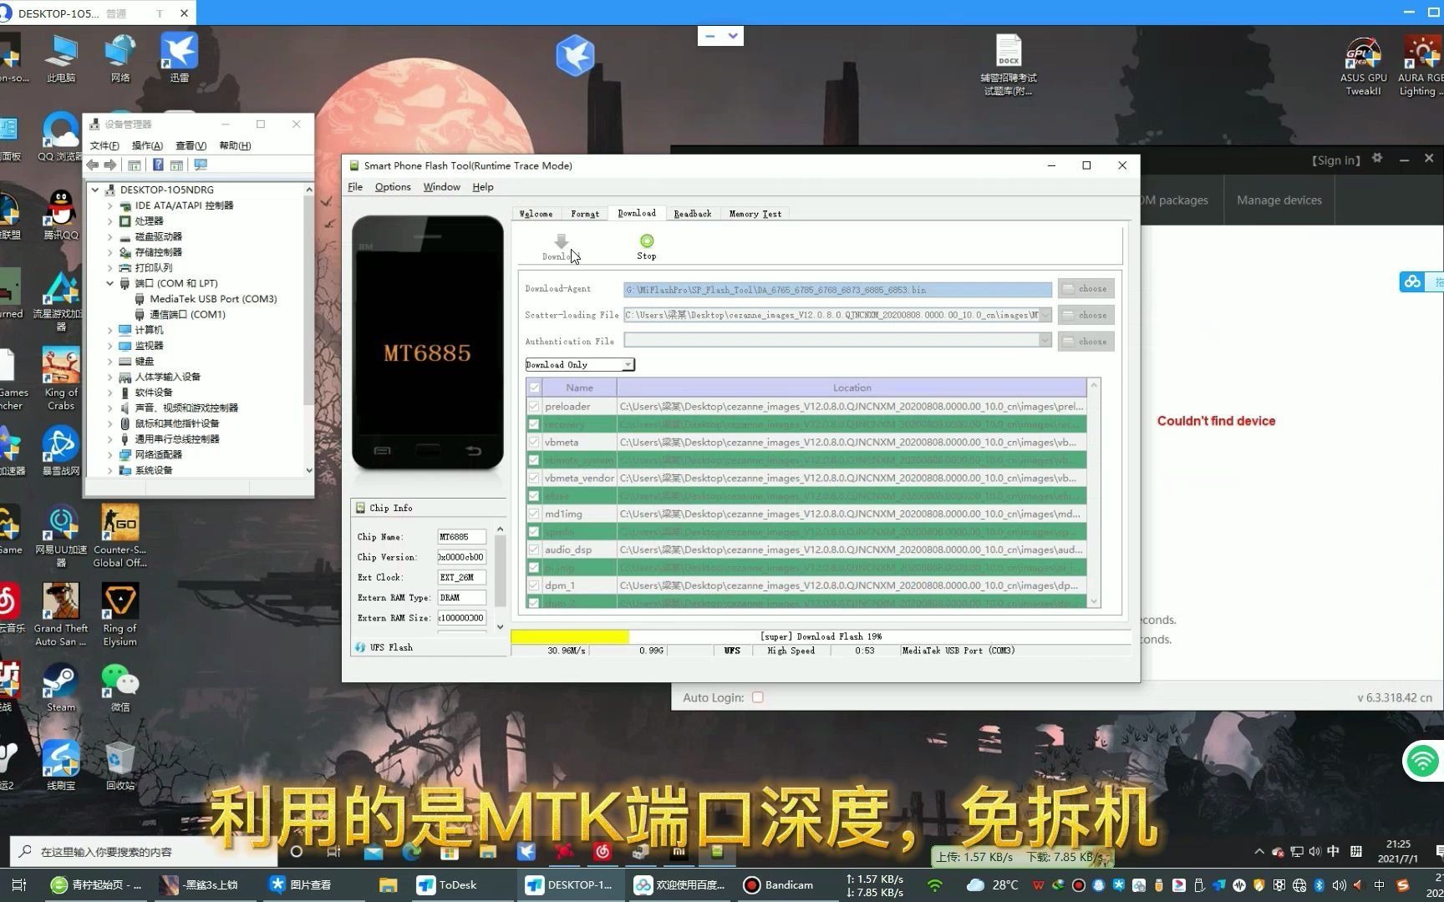Image resolution: width=1444 pixels, height=902 pixels.
Task: Toggle the select-all header checkbox
Action: [x=534, y=388]
